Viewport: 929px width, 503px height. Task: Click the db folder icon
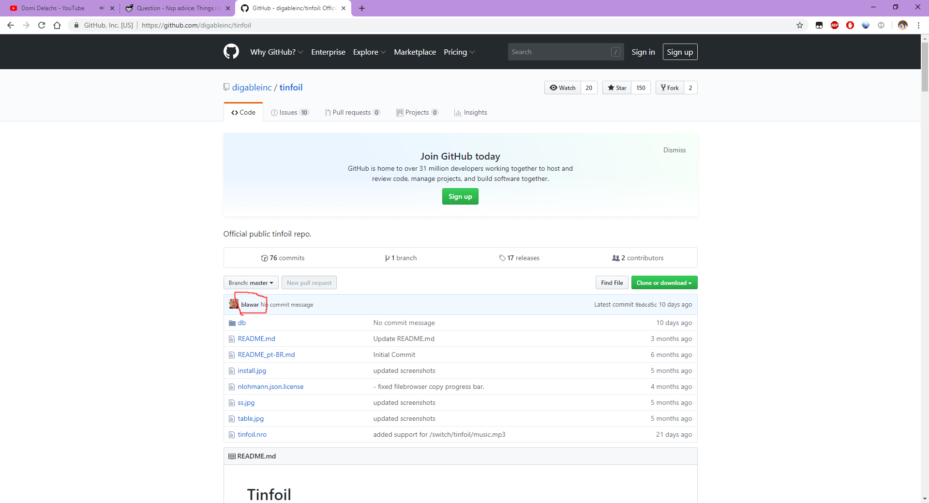point(232,323)
